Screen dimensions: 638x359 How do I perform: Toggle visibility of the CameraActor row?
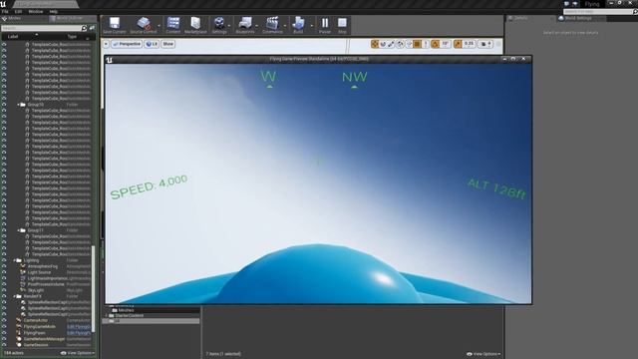pyautogui.click(x=4, y=320)
